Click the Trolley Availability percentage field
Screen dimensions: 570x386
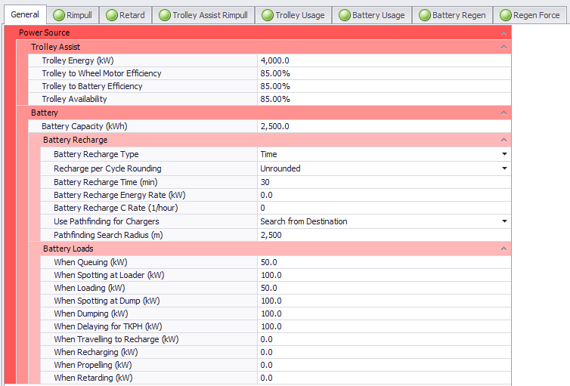(382, 99)
